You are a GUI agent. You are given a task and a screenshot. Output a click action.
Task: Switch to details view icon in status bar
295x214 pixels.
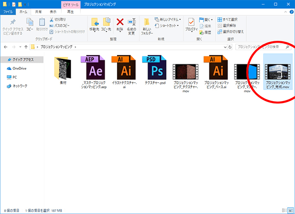click(x=284, y=211)
